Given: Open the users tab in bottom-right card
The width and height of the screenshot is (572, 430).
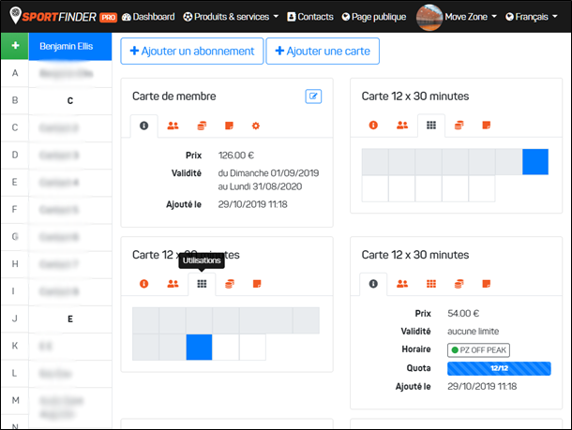Looking at the screenshot, I should coord(402,283).
